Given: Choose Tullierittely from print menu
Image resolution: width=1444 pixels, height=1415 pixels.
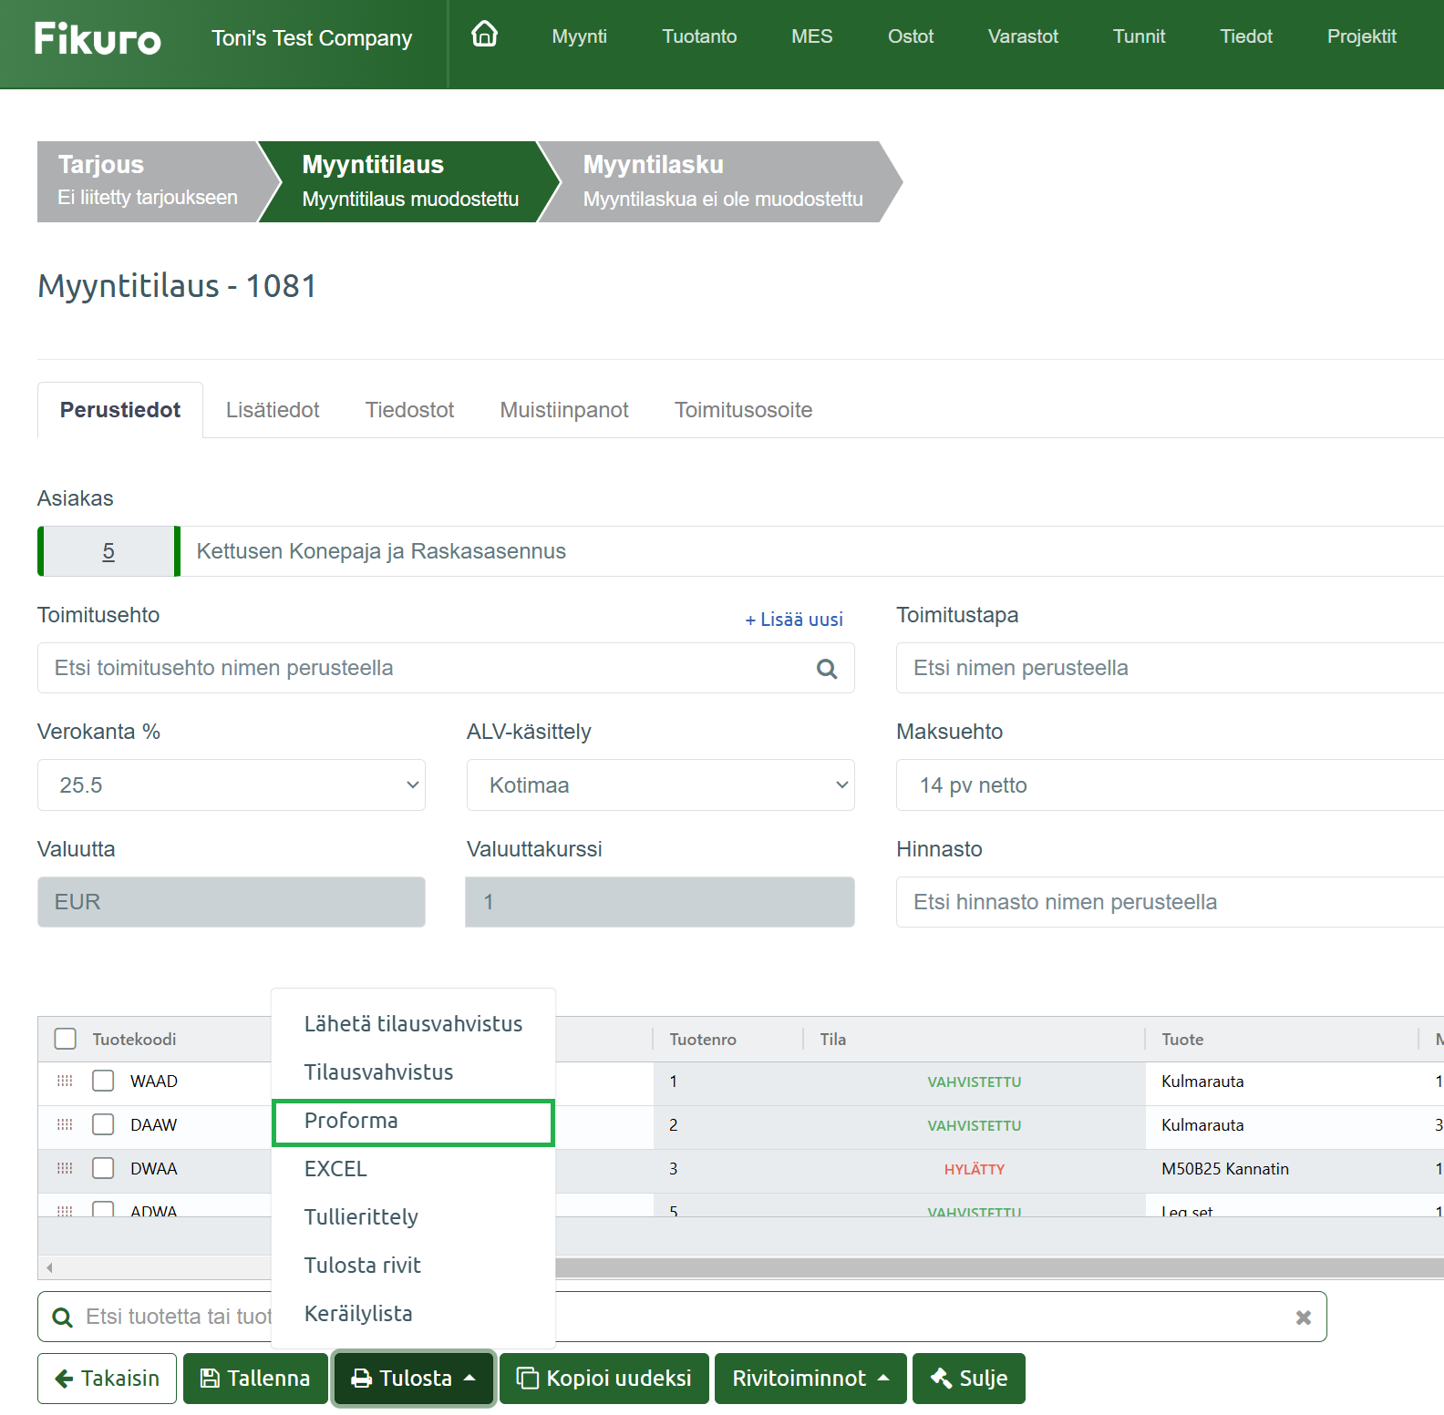Looking at the screenshot, I should [x=413, y=1217].
